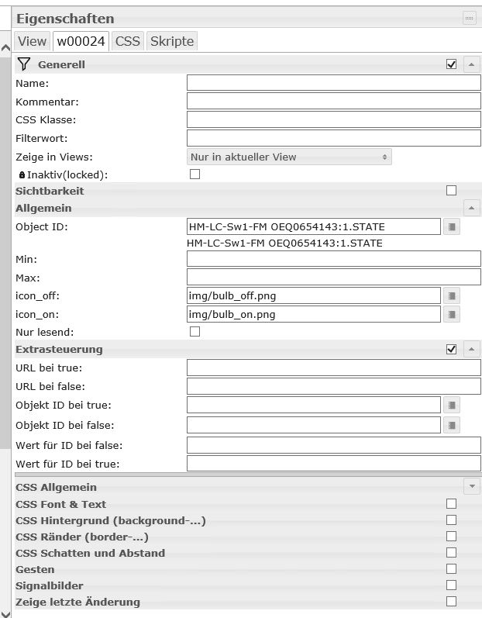Collapse the Generell section with its arrow
Viewport: 482px width, 618px height.
point(471,64)
